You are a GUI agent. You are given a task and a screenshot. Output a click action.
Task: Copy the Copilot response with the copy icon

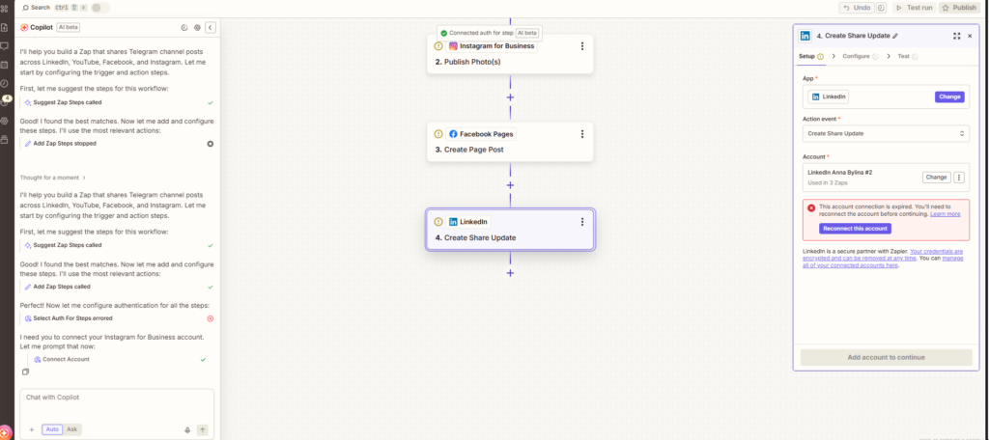click(x=26, y=371)
